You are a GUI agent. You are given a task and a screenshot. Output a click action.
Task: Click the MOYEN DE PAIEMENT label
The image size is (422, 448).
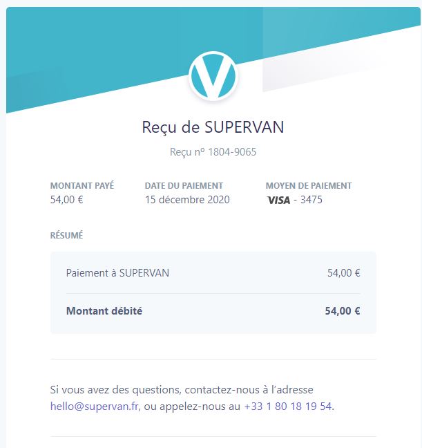pyautogui.click(x=309, y=186)
